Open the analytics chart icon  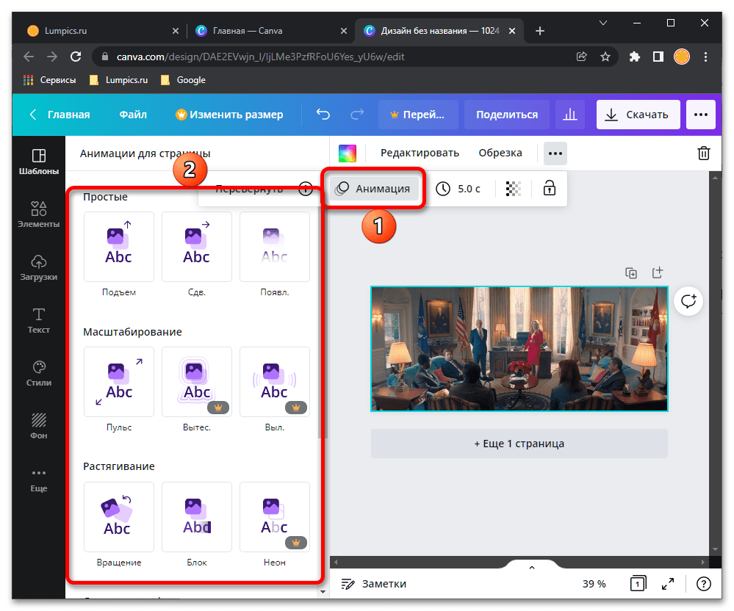(569, 114)
